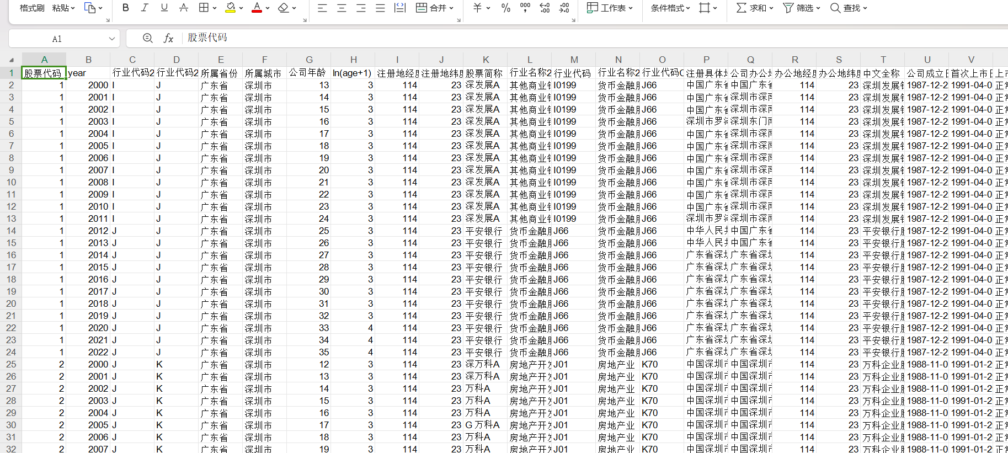This screenshot has height=453, width=1008.
Task: Open the font settings dialog launcher
Action: click(305, 20)
